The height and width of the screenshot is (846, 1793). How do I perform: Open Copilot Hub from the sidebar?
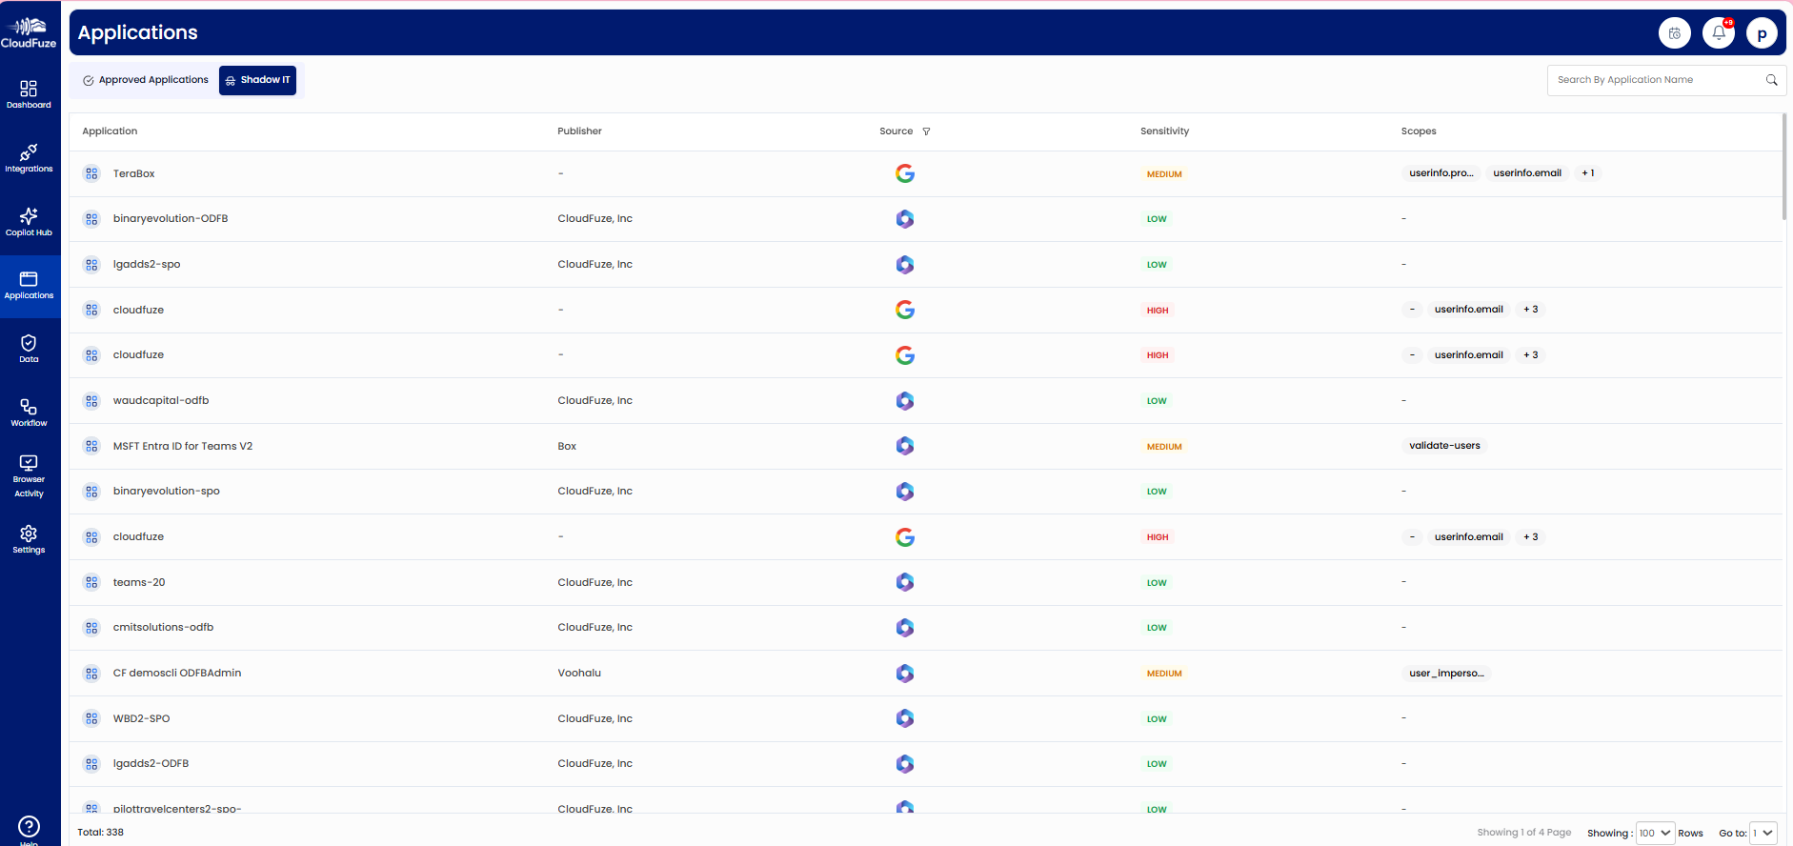coord(29,221)
